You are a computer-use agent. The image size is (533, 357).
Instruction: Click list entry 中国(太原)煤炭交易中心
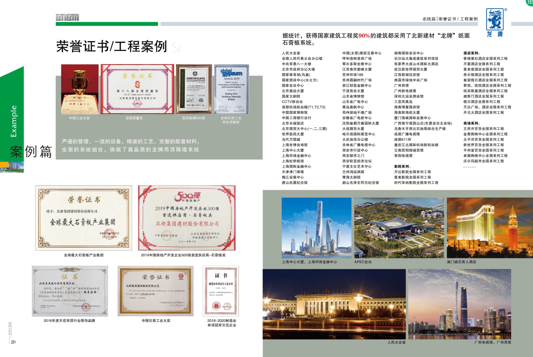[x=362, y=53]
